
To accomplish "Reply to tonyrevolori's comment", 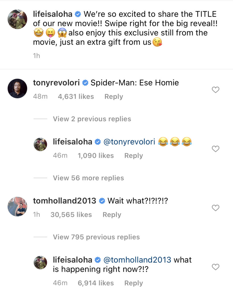I will (114, 97).
